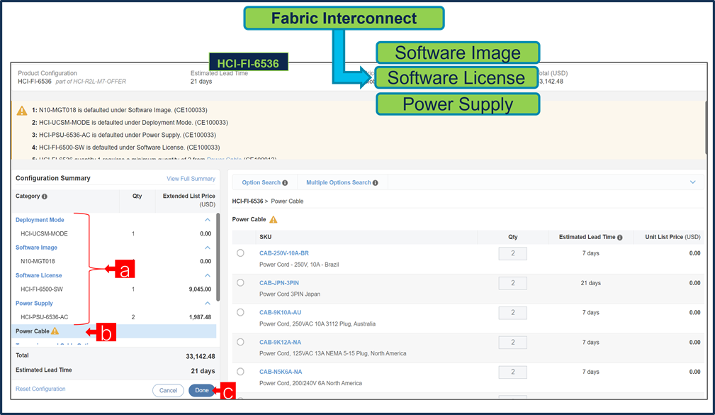Click View Full Summary link
The image size is (715, 415).
191,179
